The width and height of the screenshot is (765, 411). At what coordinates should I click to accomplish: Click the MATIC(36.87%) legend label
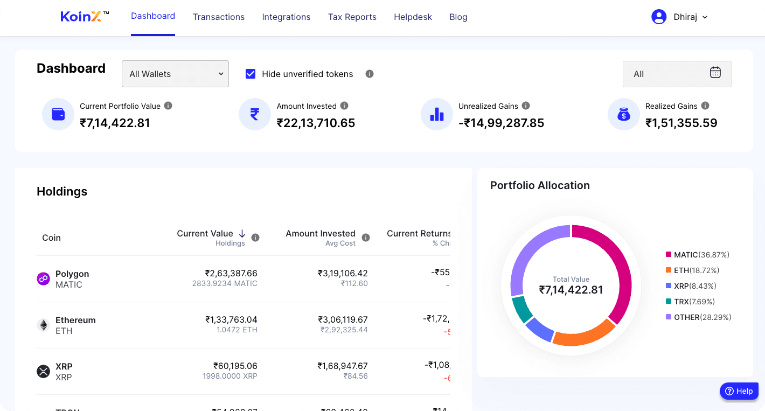click(x=701, y=254)
